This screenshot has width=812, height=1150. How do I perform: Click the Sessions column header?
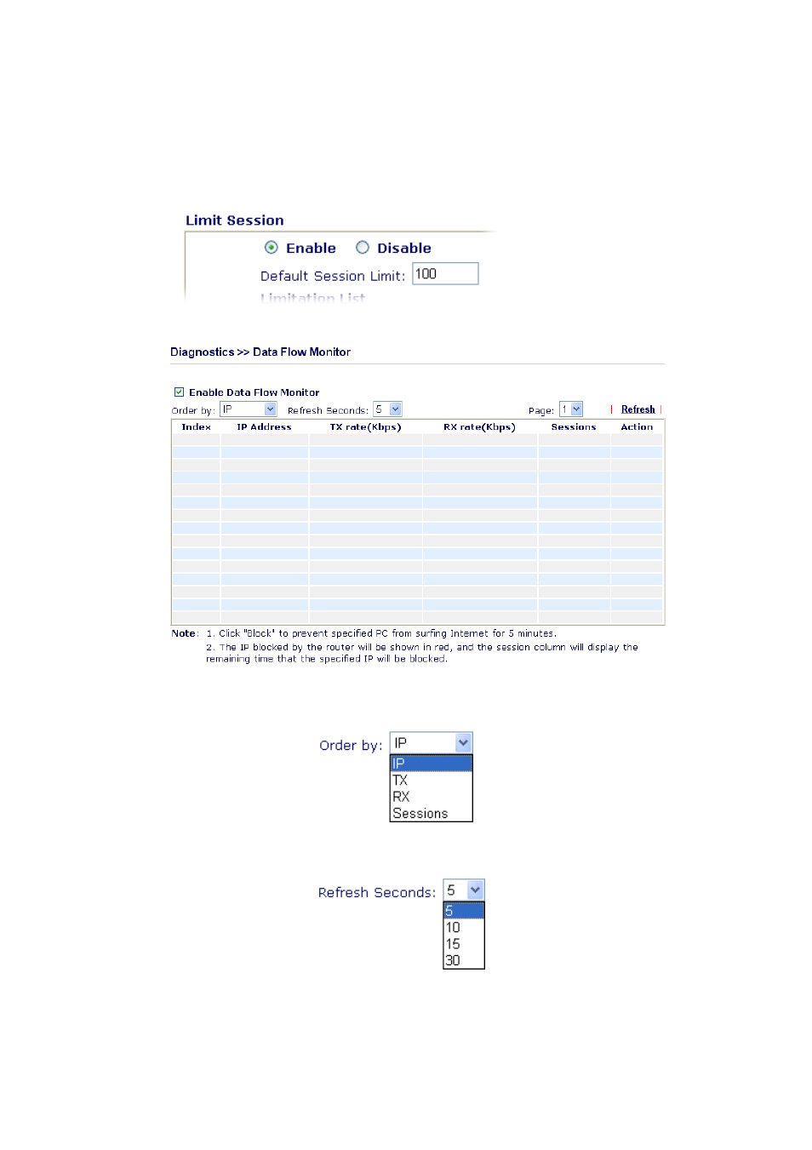coord(574,427)
